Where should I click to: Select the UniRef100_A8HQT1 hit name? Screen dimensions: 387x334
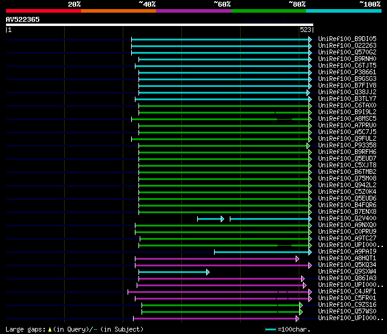pos(347,259)
